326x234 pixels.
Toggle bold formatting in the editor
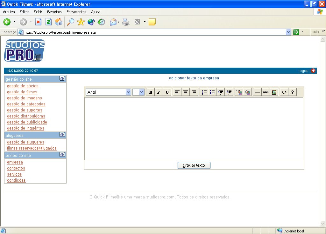tap(151, 92)
